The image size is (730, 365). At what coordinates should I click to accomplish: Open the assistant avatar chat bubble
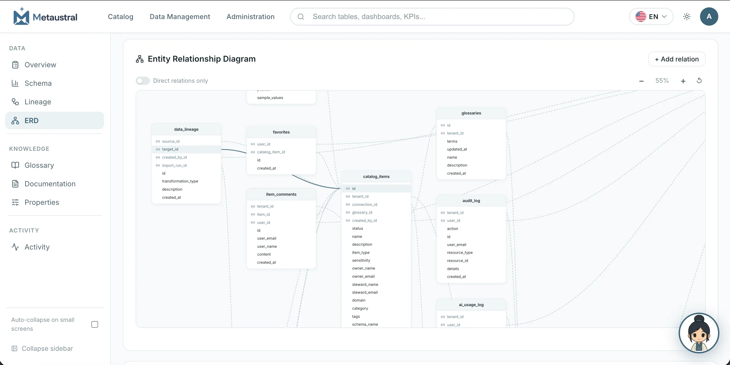coord(699,333)
